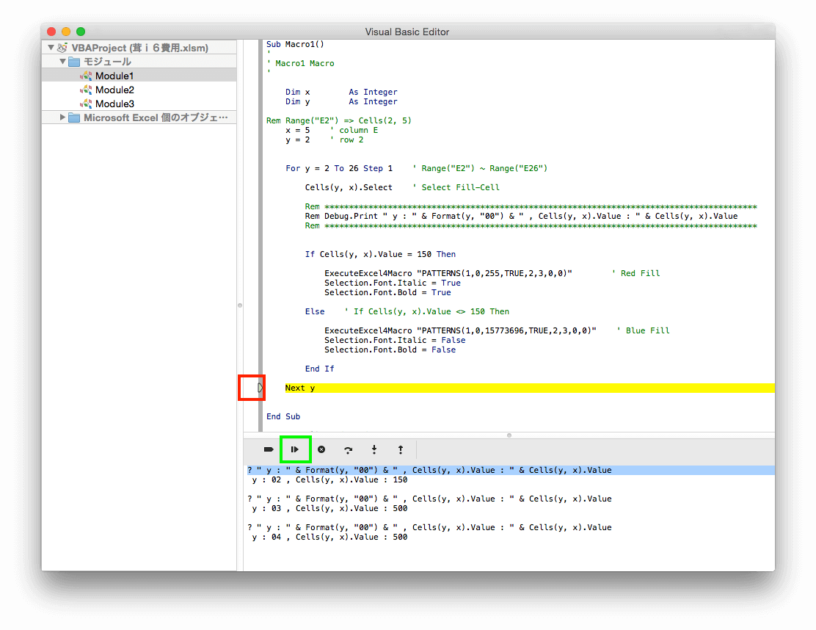Click the Step Over icon
Image resolution: width=816 pixels, height=630 pixels.
348,450
